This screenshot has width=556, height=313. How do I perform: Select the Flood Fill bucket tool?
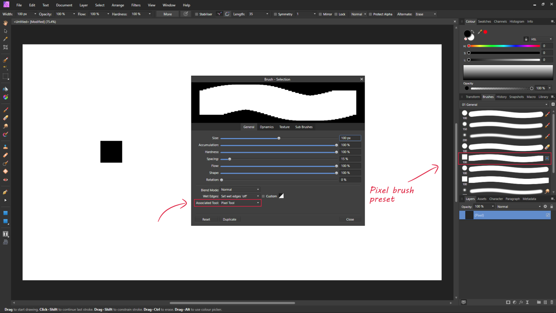(5, 89)
